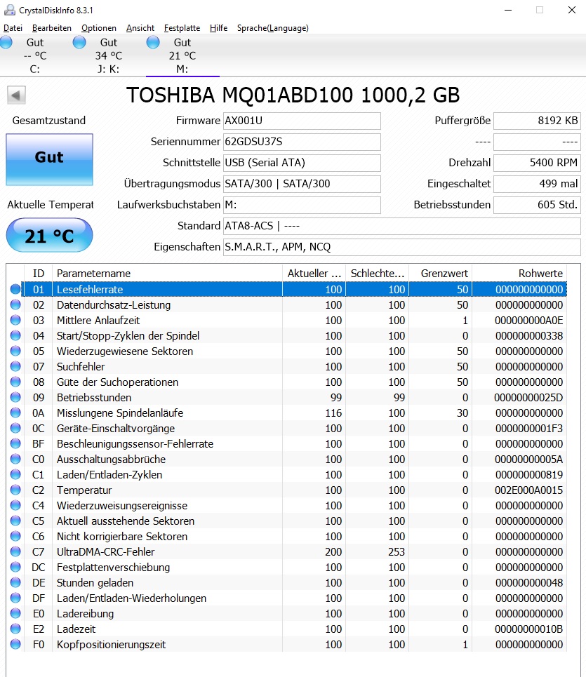Open the Datei menu

pyautogui.click(x=13, y=28)
